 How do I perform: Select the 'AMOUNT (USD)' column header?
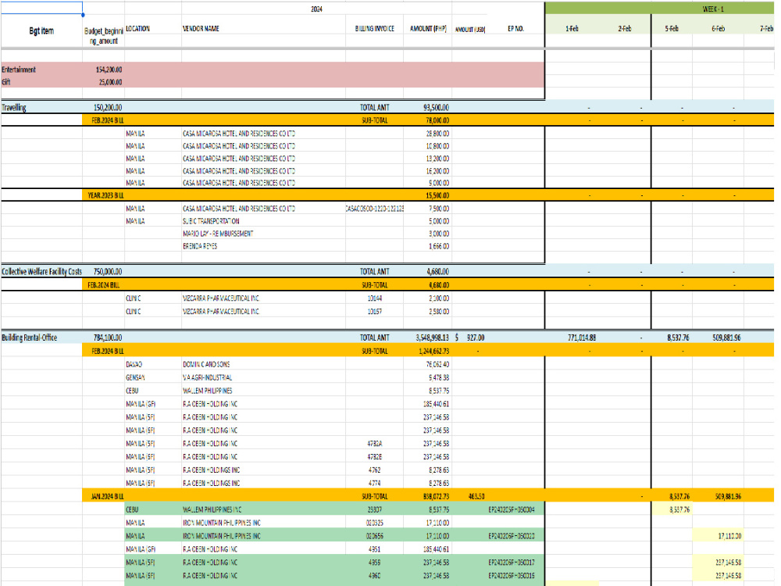click(x=469, y=30)
